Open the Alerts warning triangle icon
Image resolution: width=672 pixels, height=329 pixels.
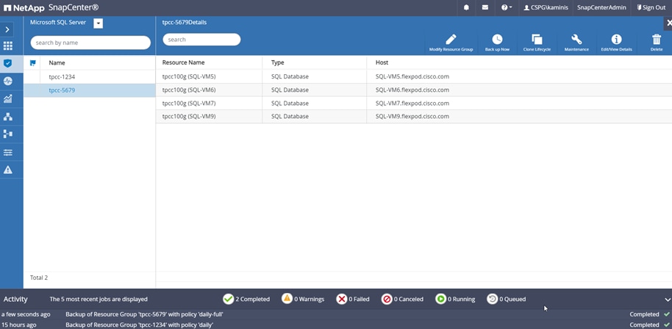7,170
